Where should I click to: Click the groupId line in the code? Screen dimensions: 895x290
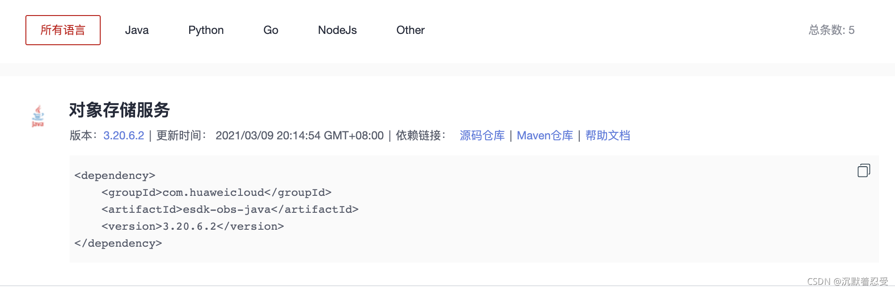[x=216, y=193]
